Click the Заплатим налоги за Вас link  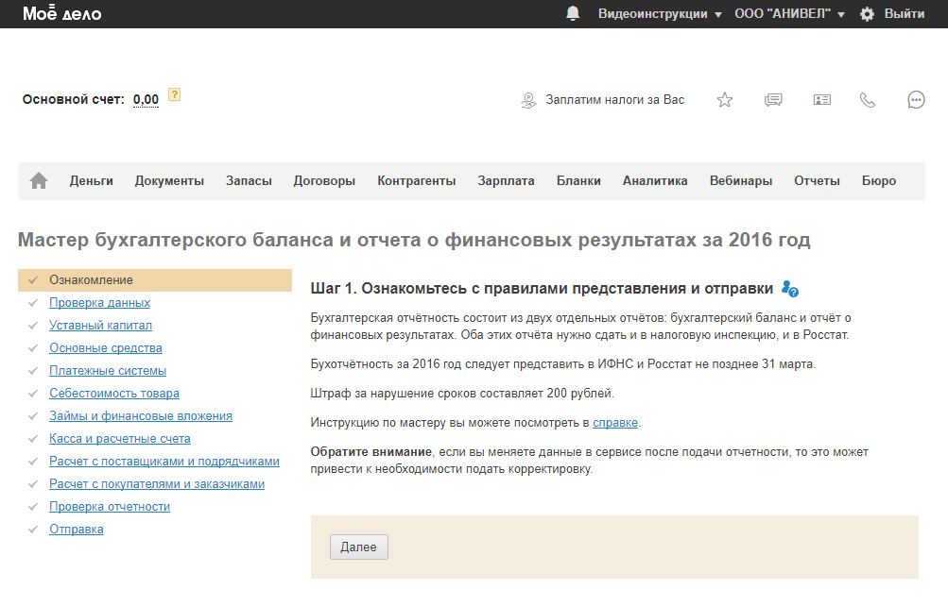(x=614, y=100)
